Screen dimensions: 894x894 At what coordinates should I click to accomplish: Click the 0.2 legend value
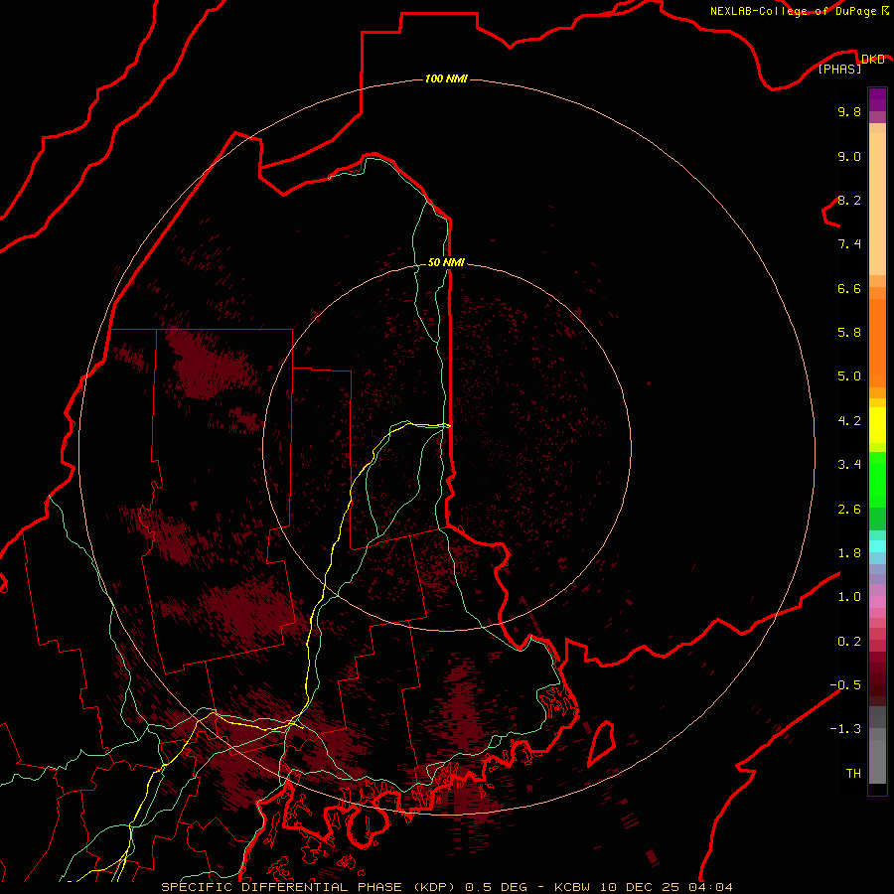pyautogui.click(x=849, y=642)
